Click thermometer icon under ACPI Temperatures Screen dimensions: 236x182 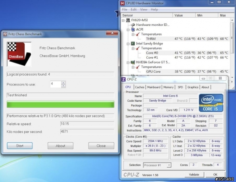pyautogui.click(x=138, y=34)
